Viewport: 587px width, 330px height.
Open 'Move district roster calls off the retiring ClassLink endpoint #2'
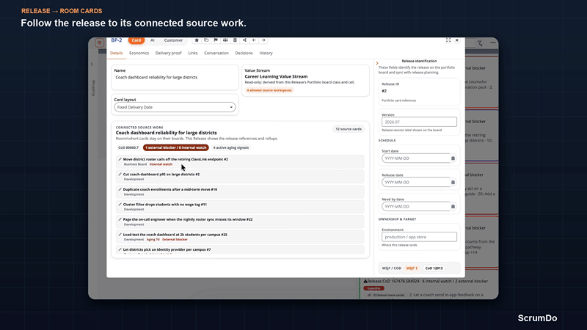click(175, 159)
